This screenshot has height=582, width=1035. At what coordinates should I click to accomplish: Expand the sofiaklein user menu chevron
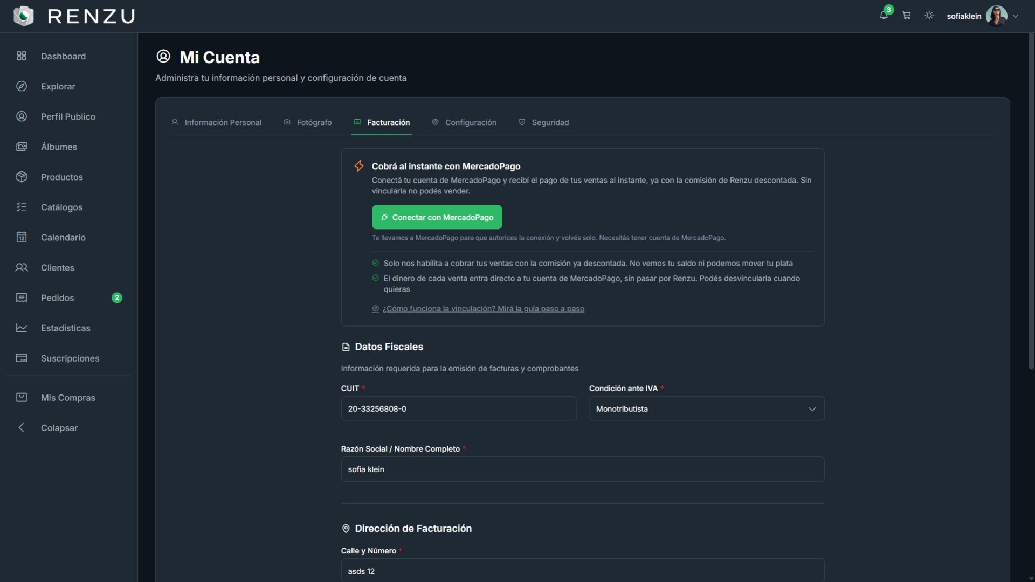(x=1016, y=16)
